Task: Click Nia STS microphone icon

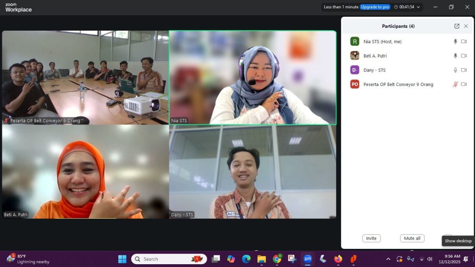Action: click(455, 42)
